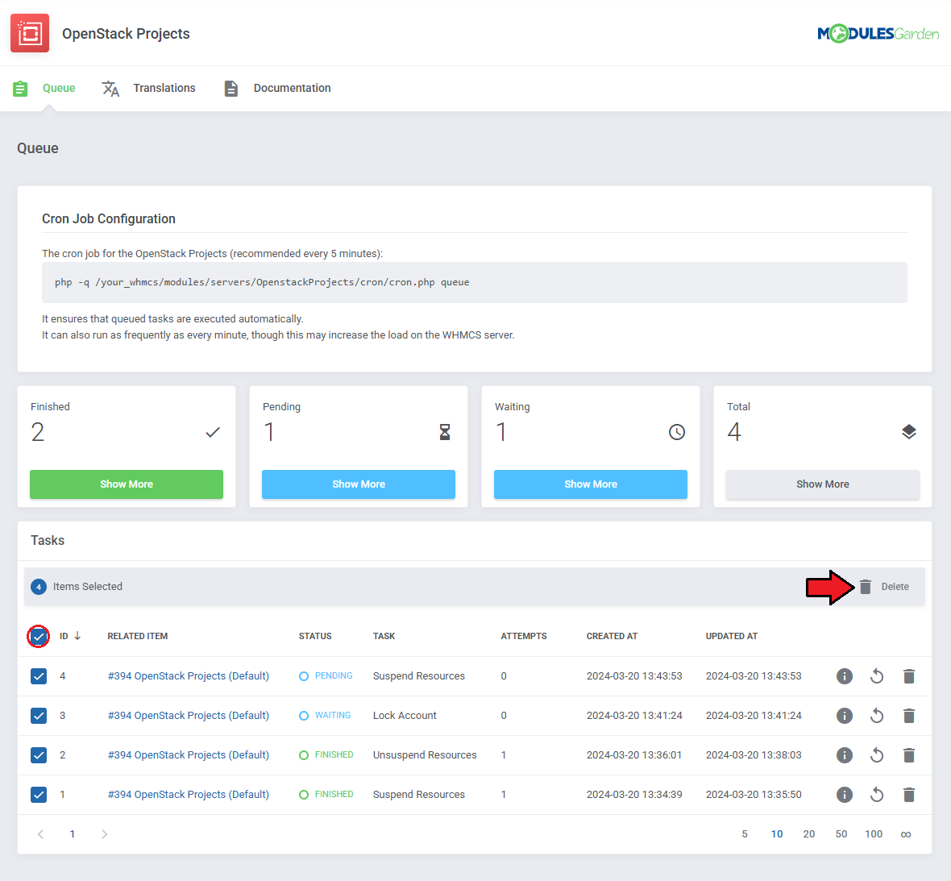Click the Pending hourglass icon
The width and height of the screenshot is (951, 881).
tap(445, 432)
